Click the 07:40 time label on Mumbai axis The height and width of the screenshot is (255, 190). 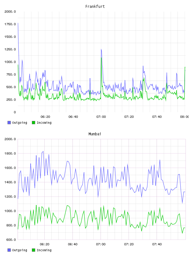pos(157,244)
